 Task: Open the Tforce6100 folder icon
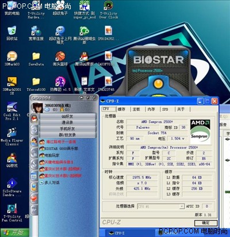[x=36, y=85]
